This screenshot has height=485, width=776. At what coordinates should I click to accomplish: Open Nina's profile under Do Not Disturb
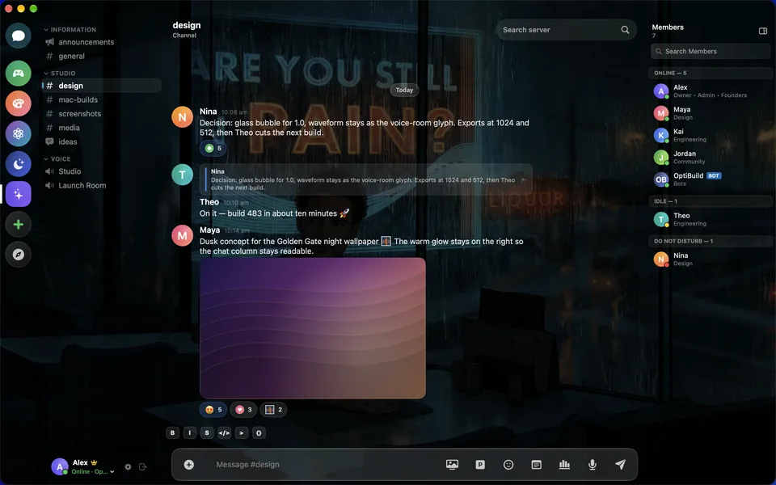click(x=711, y=259)
